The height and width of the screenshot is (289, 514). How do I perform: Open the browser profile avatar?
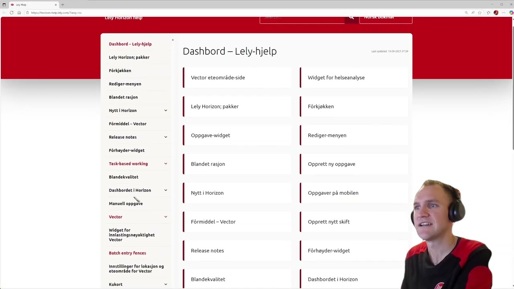(x=496, y=12)
